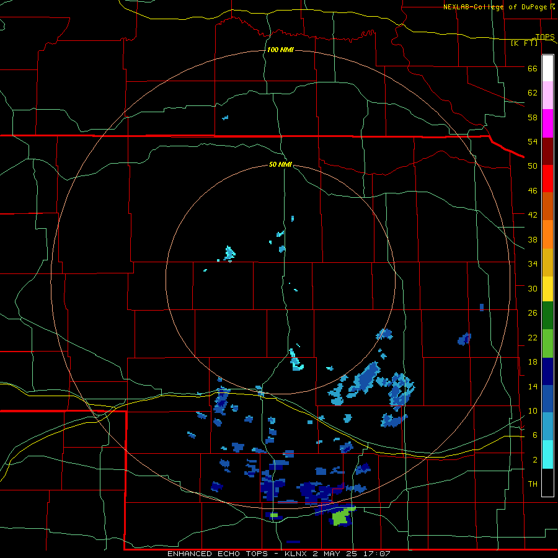Click the 66 legend value
This screenshot has width=558, height=558.
pos(533,68)
